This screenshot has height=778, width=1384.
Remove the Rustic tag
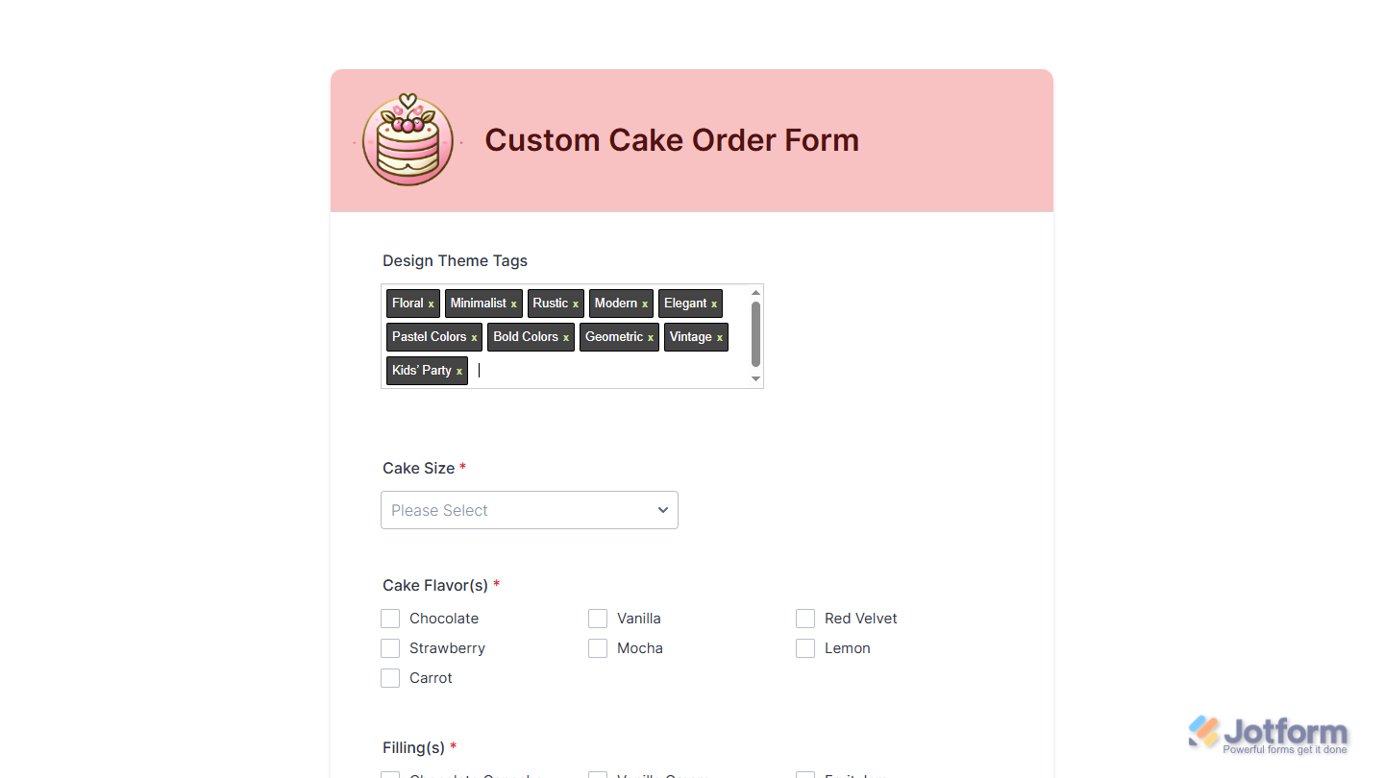576,304
